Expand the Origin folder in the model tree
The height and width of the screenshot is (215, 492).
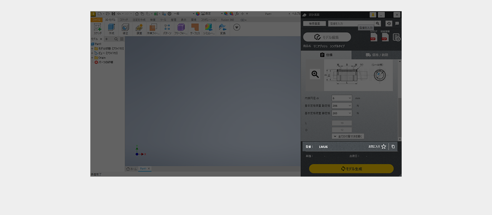pyautogui.click(x=92, y=58)
